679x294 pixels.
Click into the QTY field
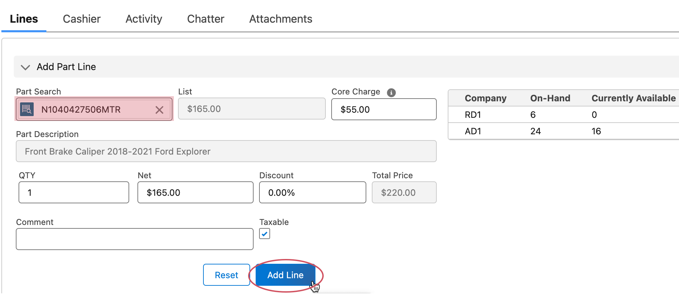(x=74, y=192)
